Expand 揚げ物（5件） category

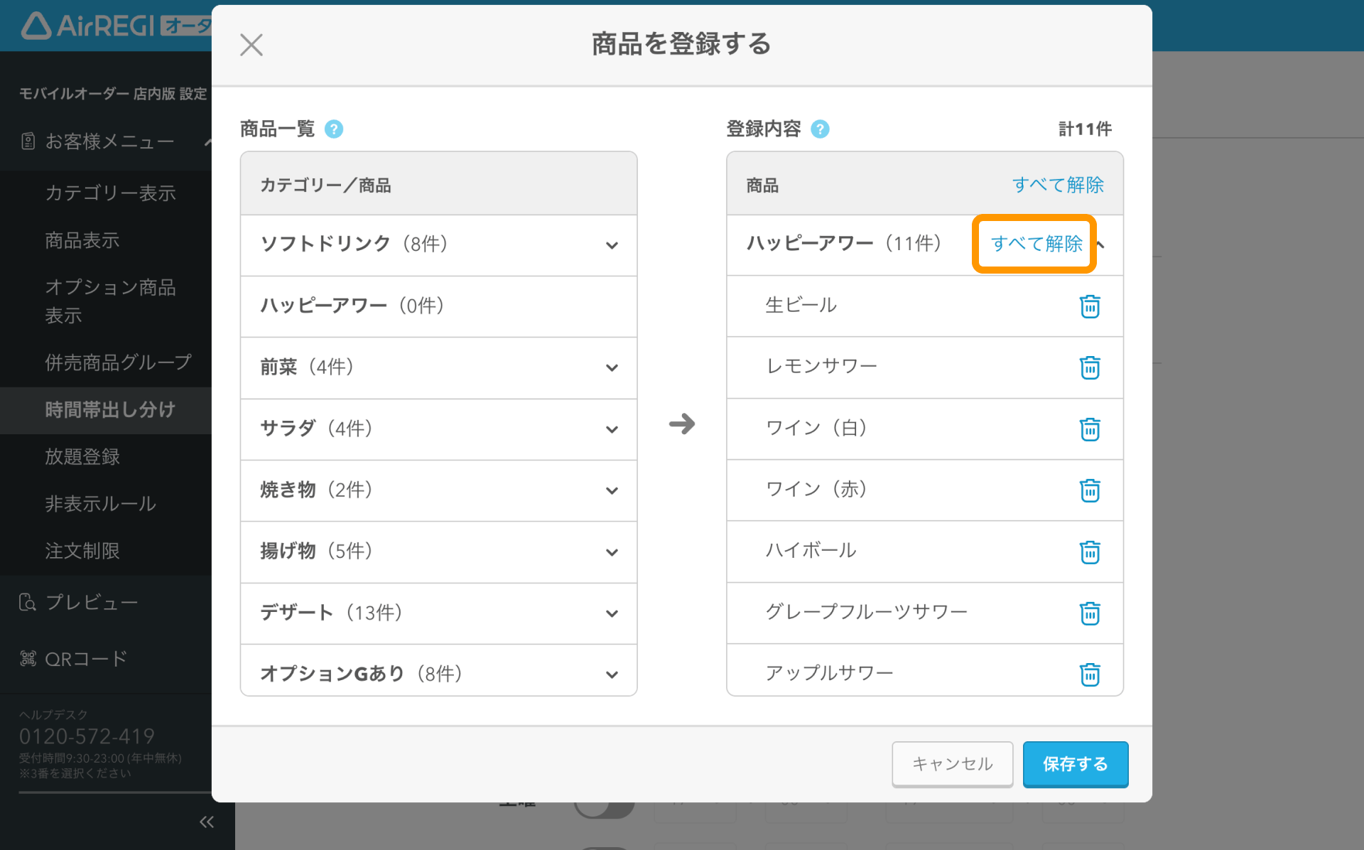point(612,552)
